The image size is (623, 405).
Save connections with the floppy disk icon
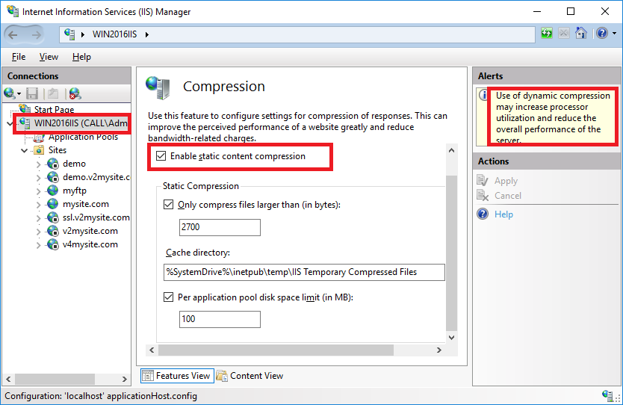[32, 93]
